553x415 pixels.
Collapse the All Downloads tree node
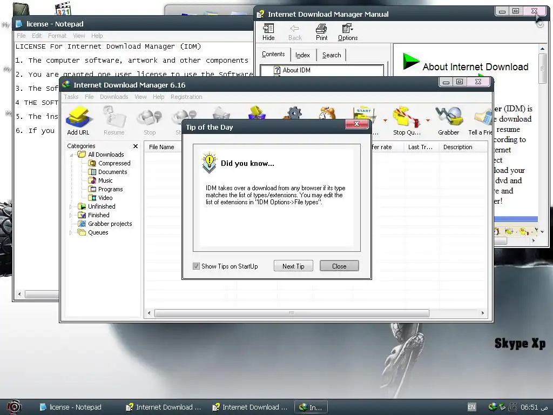(71, 155)
